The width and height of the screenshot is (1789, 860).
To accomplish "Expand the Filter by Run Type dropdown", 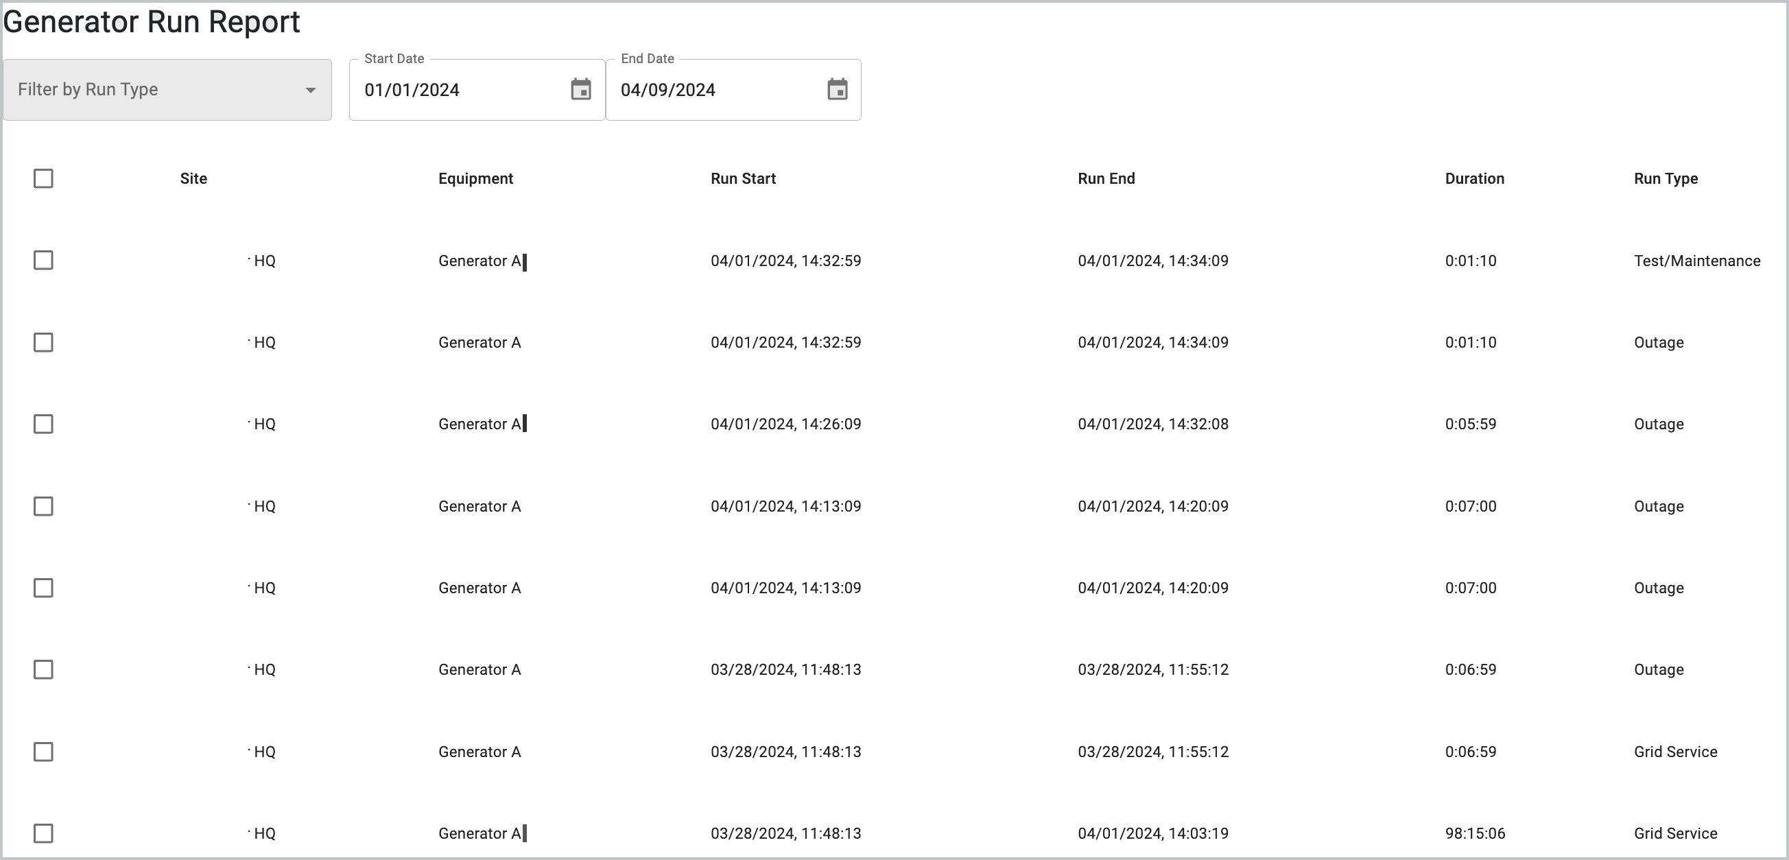I will click(167, 90).
